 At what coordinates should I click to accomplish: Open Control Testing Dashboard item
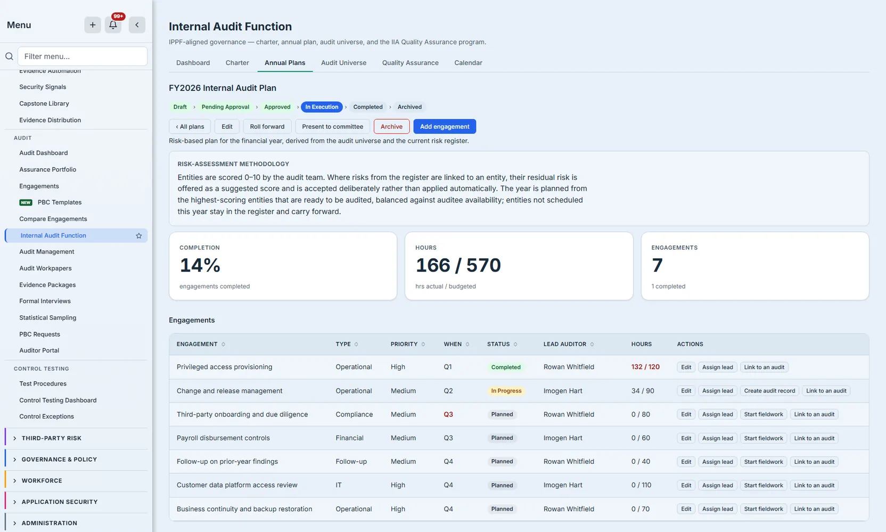58,400
